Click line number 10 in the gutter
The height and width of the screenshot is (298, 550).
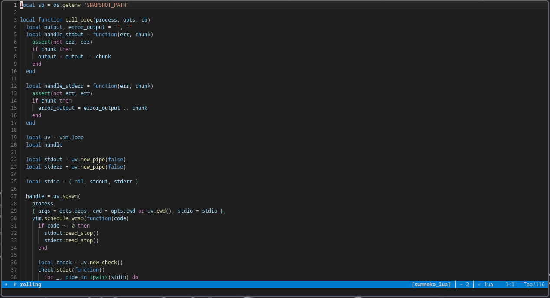14,71
